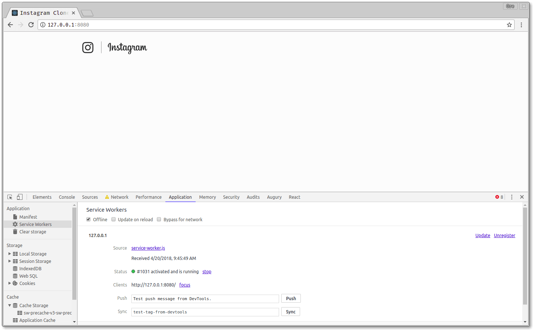Switch to Memory tab
533x330 pixels.
point(207,197)
